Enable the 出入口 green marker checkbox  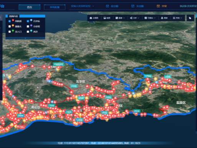10,32
